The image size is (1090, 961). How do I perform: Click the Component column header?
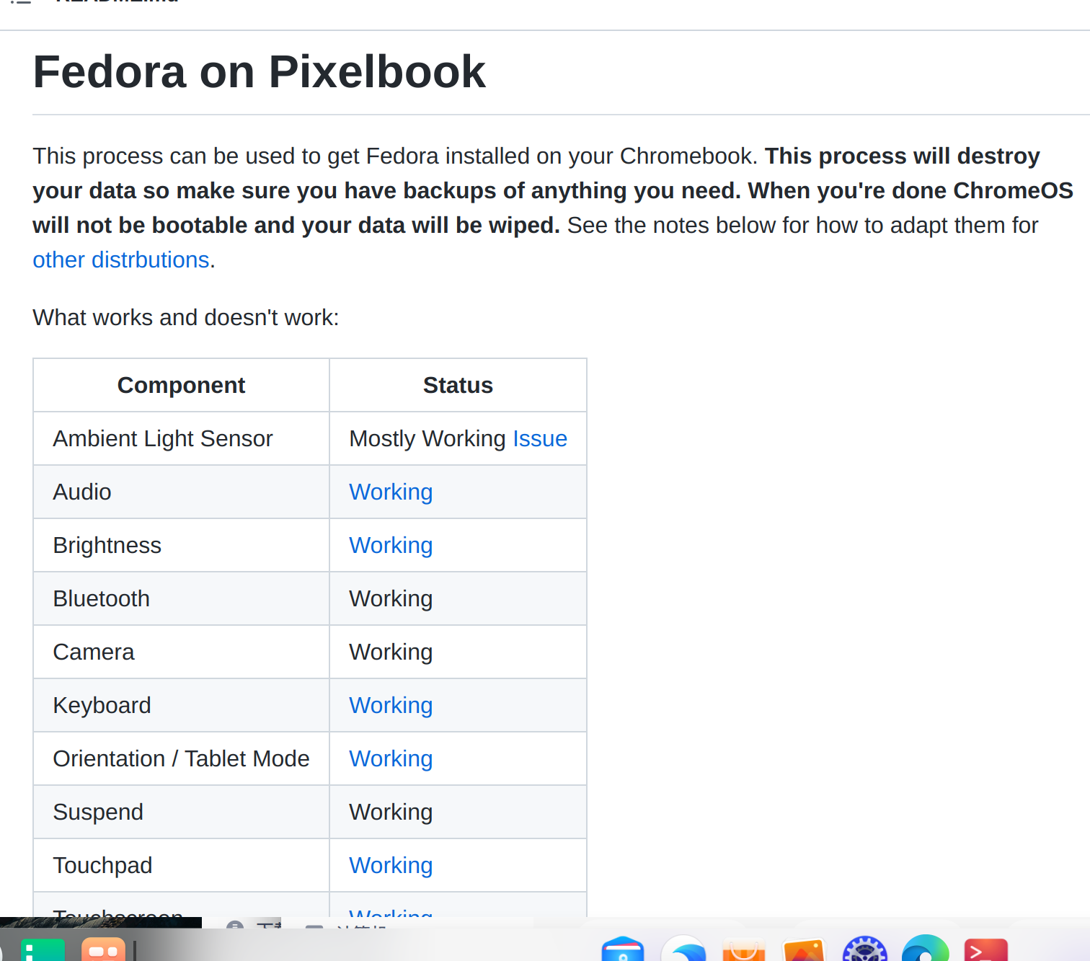coord(181,385)
